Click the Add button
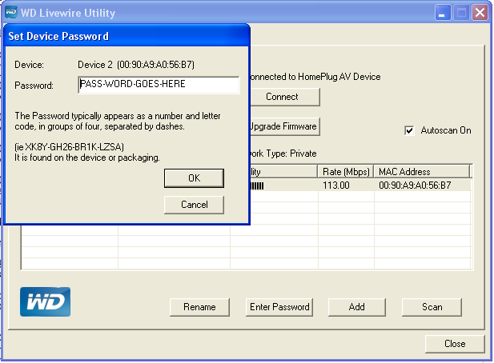This screenshot has width=494, height=363. (356, 307)
